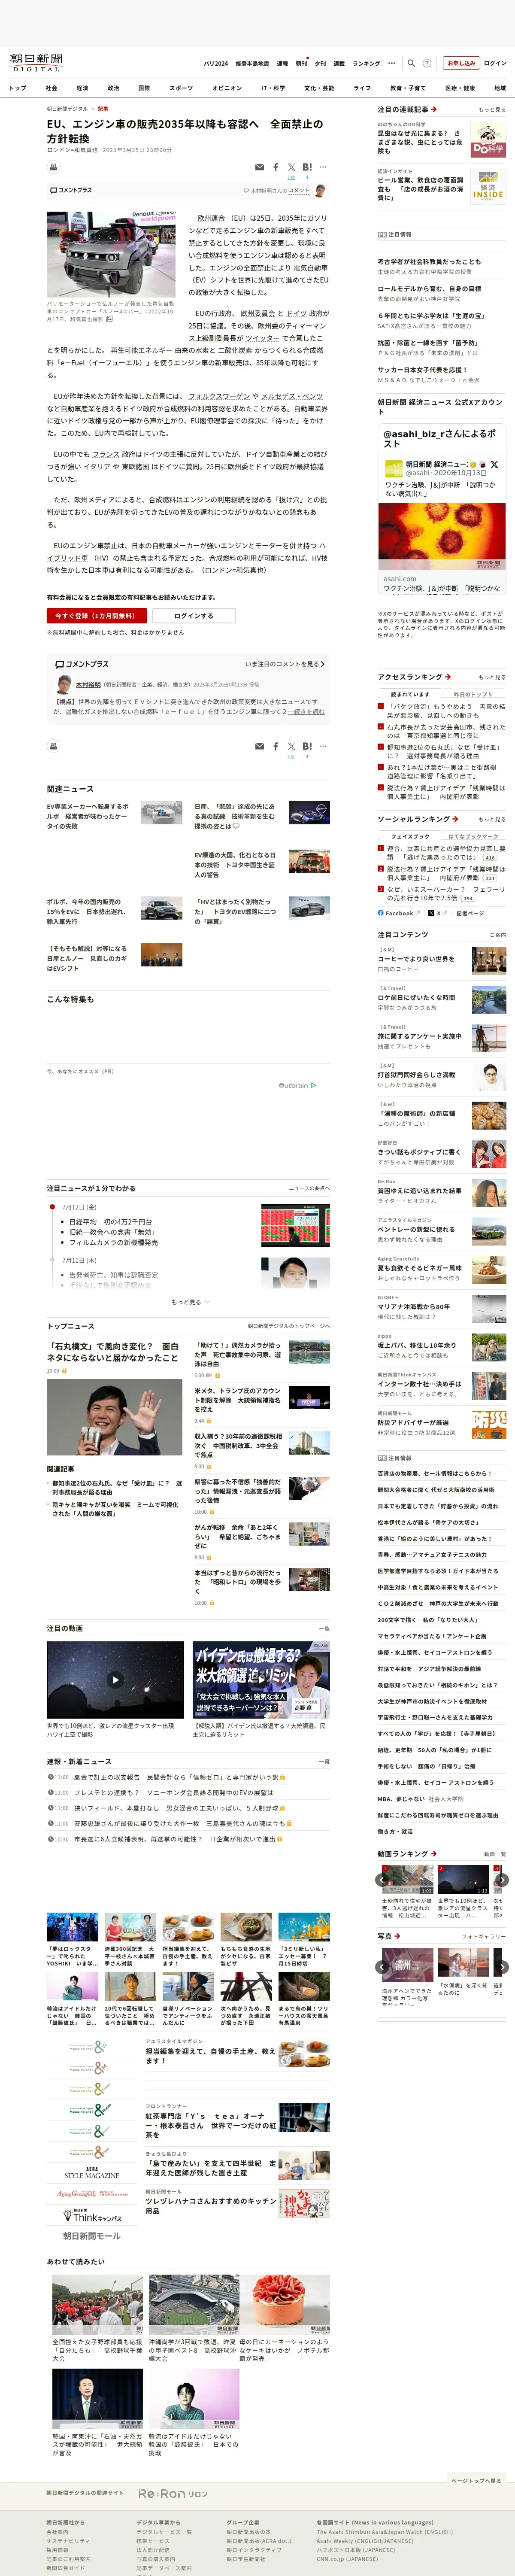Open the three-dots more menu in header

(392, 63)
